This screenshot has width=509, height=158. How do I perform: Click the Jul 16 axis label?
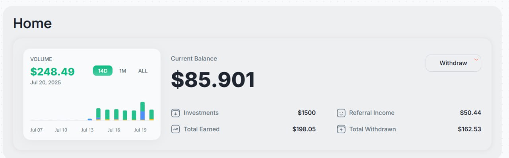114,130
